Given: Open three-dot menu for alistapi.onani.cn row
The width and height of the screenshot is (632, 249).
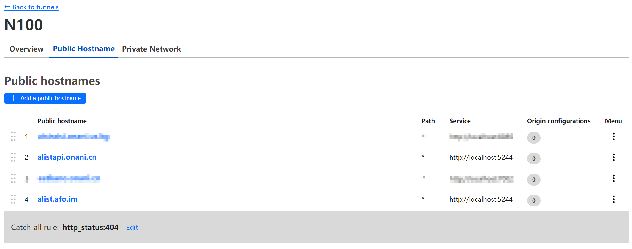Looking at the screenshot, I should click(x=613, y=157).
